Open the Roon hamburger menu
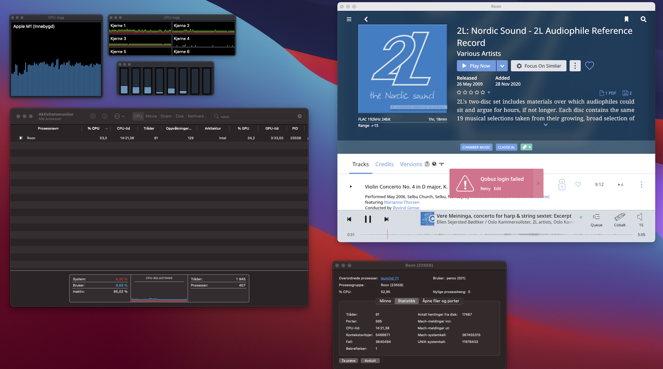Image resolution: width=663 pixels, height=369 pixels. 349,19
